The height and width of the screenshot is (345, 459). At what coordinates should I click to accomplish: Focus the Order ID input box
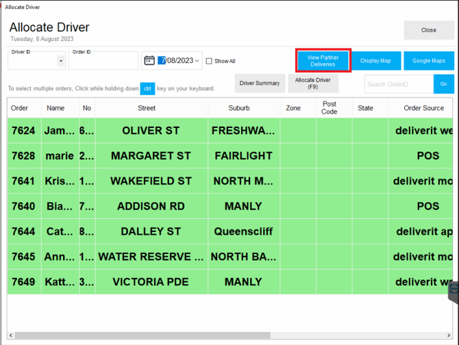click(x=103, y=62)
